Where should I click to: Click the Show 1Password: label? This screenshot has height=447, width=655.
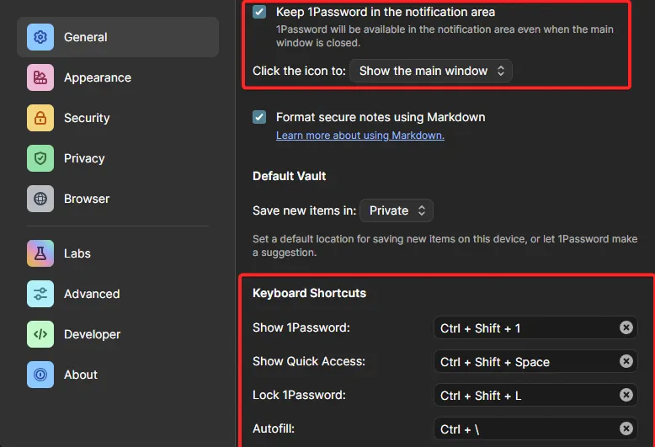pos(301,327)
